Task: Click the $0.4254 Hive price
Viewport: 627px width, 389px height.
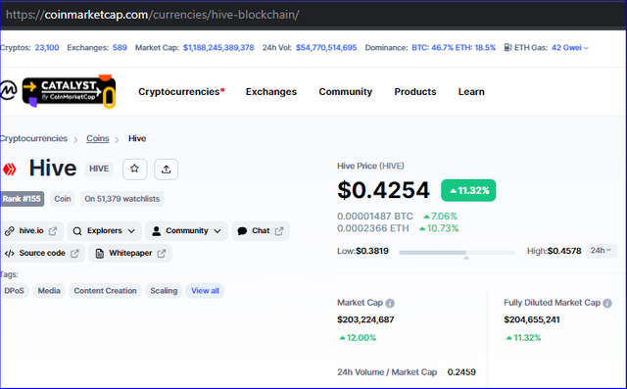Action: point(383,190)
